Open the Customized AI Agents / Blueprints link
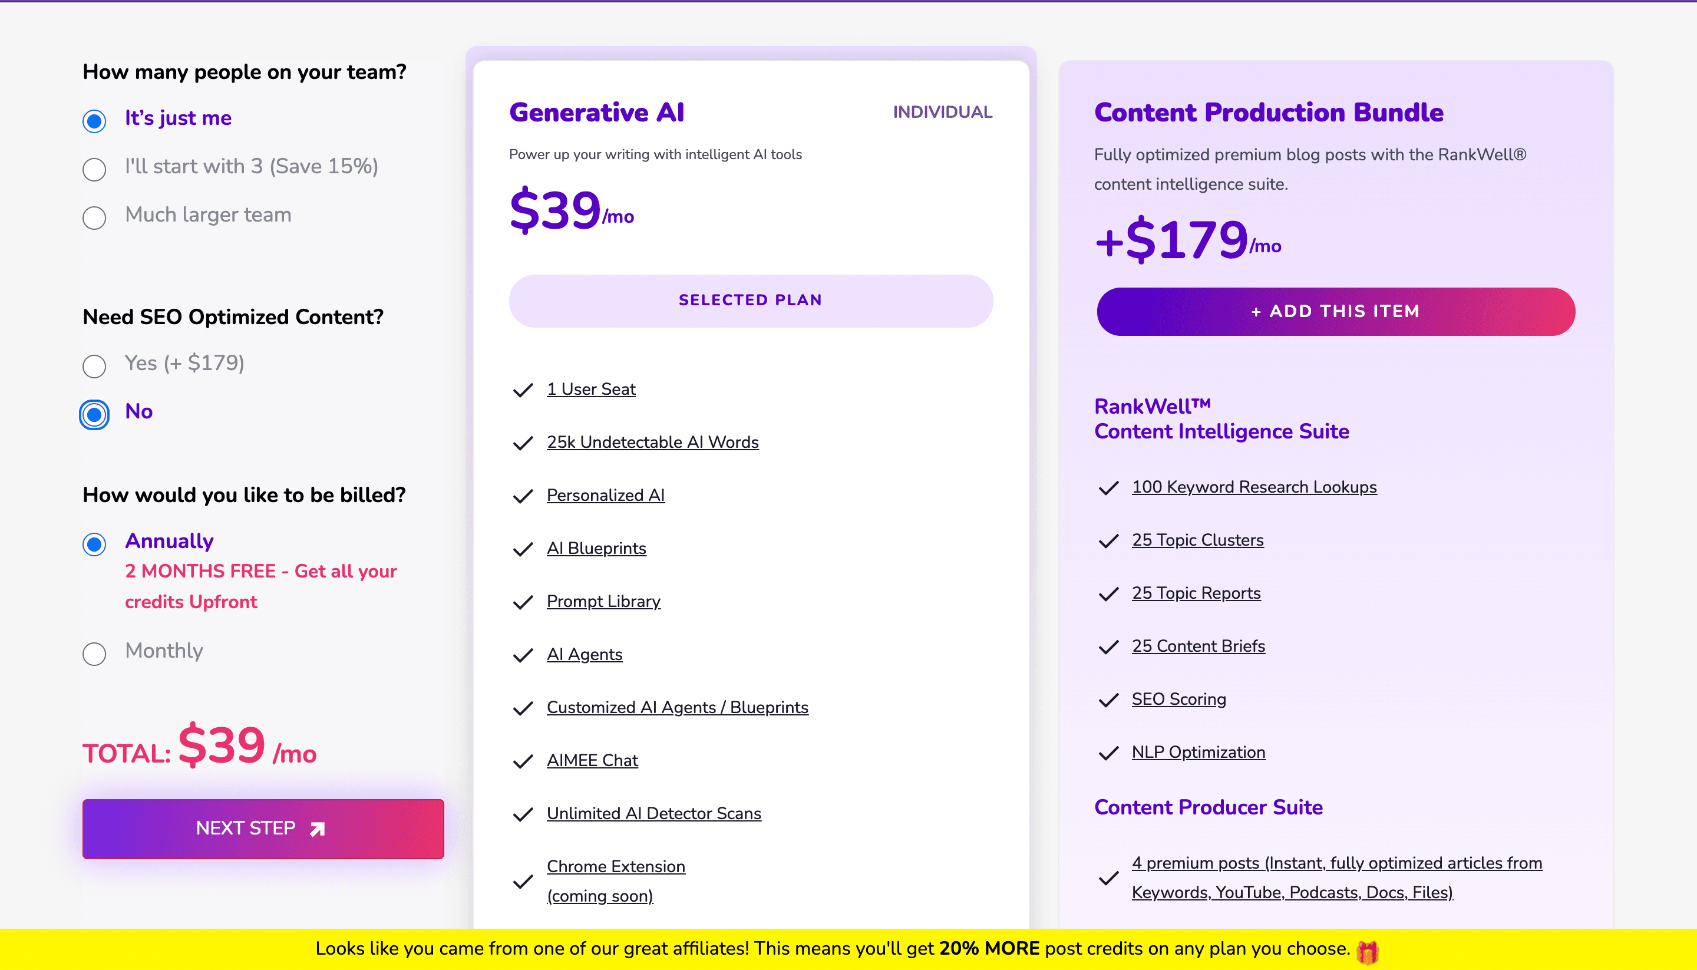 click(676, 708)
